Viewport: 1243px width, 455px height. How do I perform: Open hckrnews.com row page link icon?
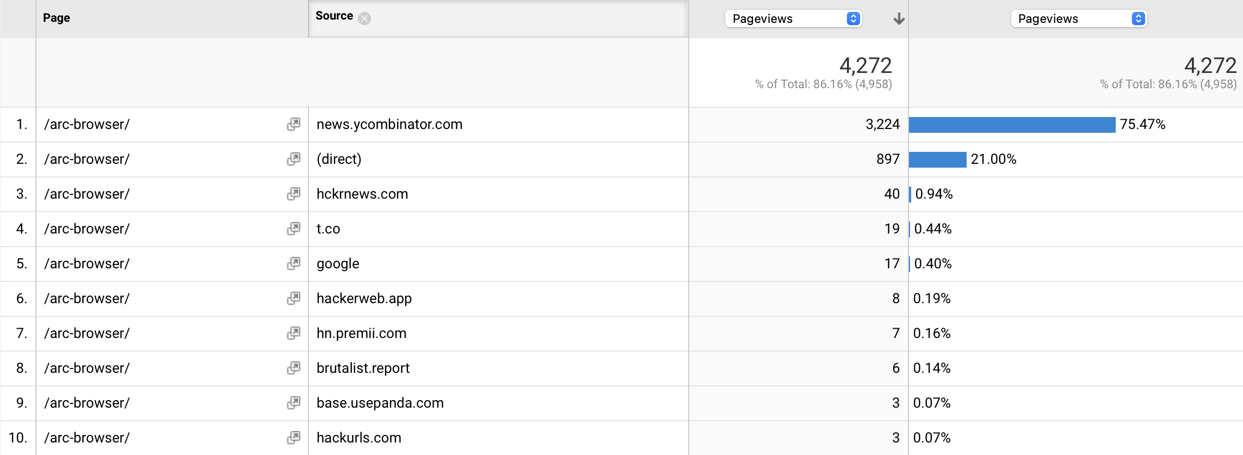click(x=294, y=194)
